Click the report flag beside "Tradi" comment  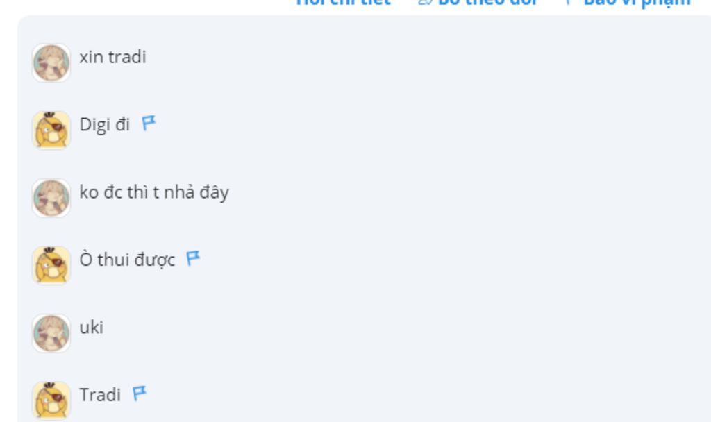139,394
